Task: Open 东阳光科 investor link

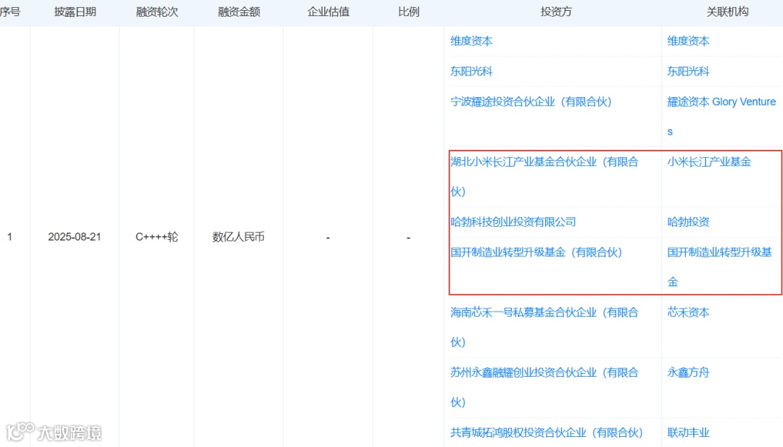Action: click(x=471, y=71)
